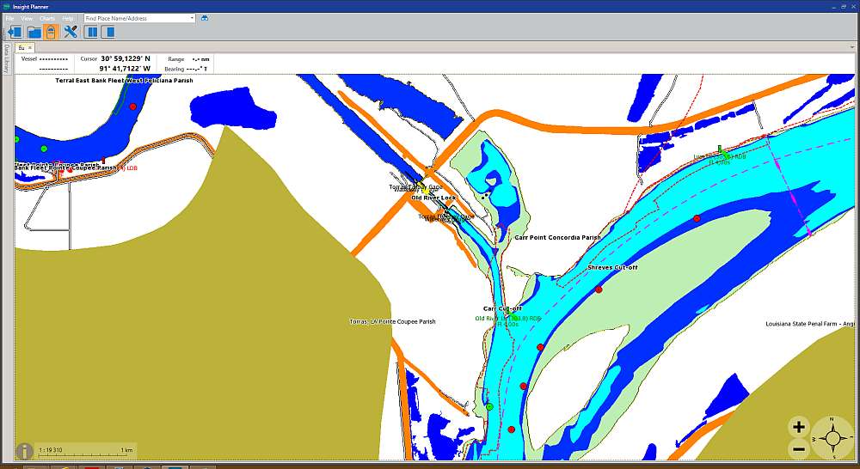Image resolution: width=860 pixels, height=469 pixels.
Task: Switch to the two-pane split layout icon
Action: tap(92, 32)
